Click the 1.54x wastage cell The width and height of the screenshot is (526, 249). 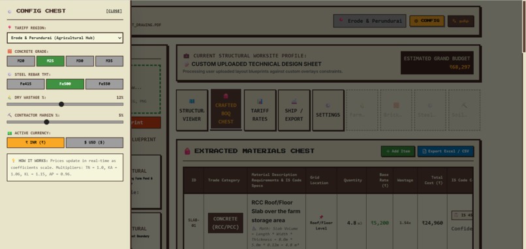[x=405, y=223]
